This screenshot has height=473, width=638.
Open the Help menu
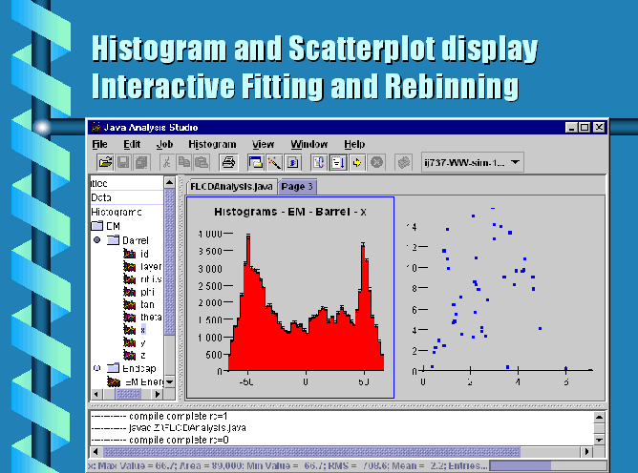(x=354, y=144)
